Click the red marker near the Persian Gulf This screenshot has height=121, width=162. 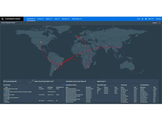pyautogui.click(x=98, y=47)
